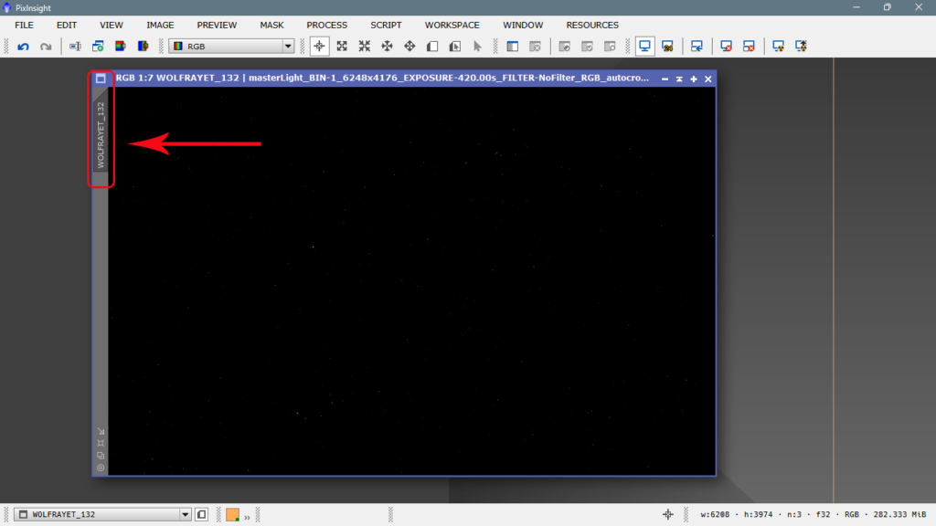
Task: Click the fit-view square sidebar icon
Action: [x=101, y=443]
